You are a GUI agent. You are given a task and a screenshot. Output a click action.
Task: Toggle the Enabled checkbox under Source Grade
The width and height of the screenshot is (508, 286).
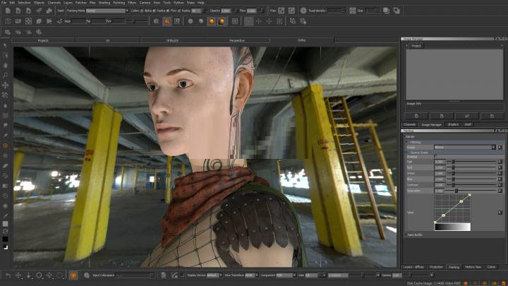point(436,157)
